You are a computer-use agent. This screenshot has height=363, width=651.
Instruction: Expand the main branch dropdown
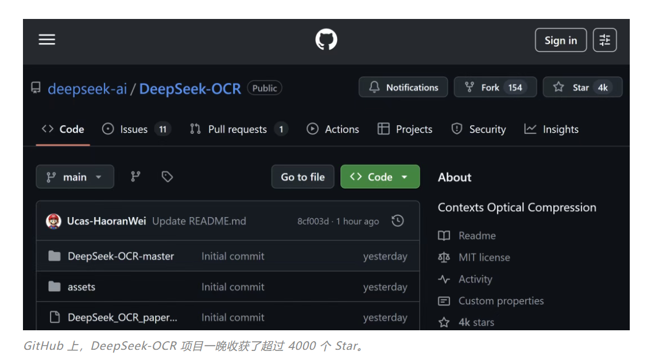(x=75, y=177)
